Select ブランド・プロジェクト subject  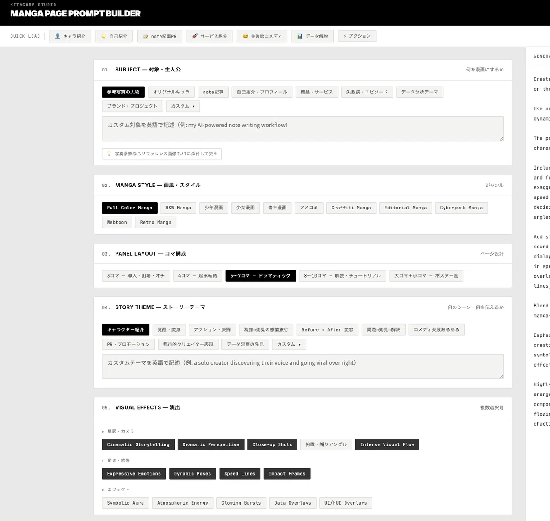[x=132, y=106]
